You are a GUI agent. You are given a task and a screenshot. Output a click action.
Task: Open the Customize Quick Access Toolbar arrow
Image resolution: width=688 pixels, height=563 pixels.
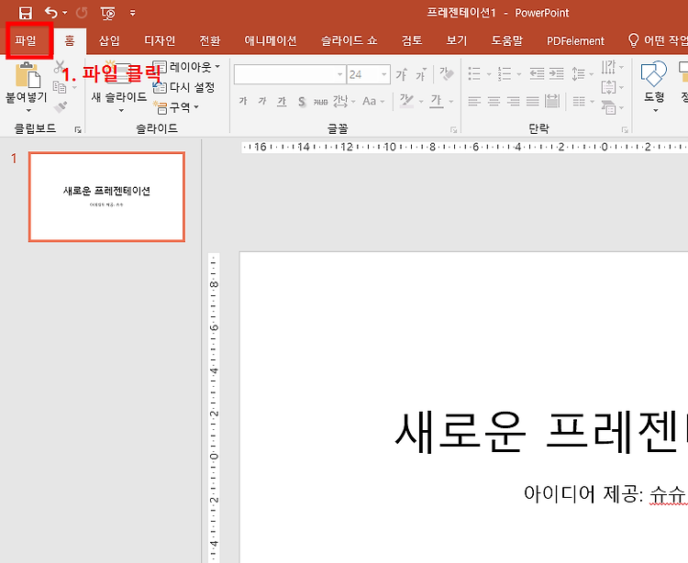tap(132, 13)
